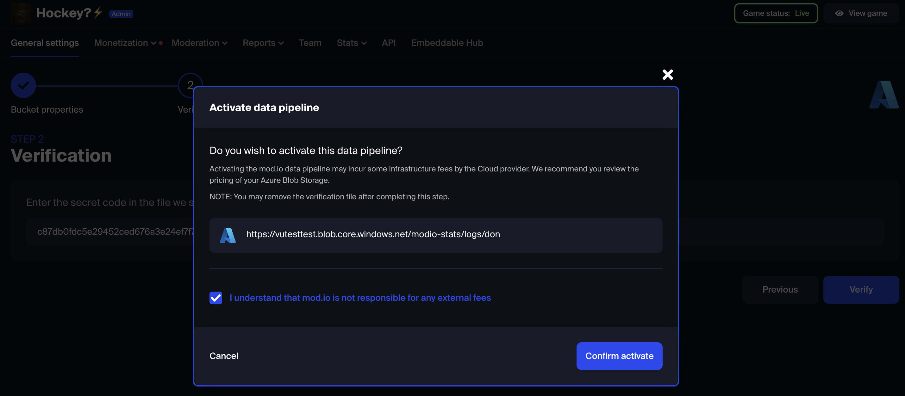
Task: Open the Embeddable Hub tab
Action: (446, 43)
